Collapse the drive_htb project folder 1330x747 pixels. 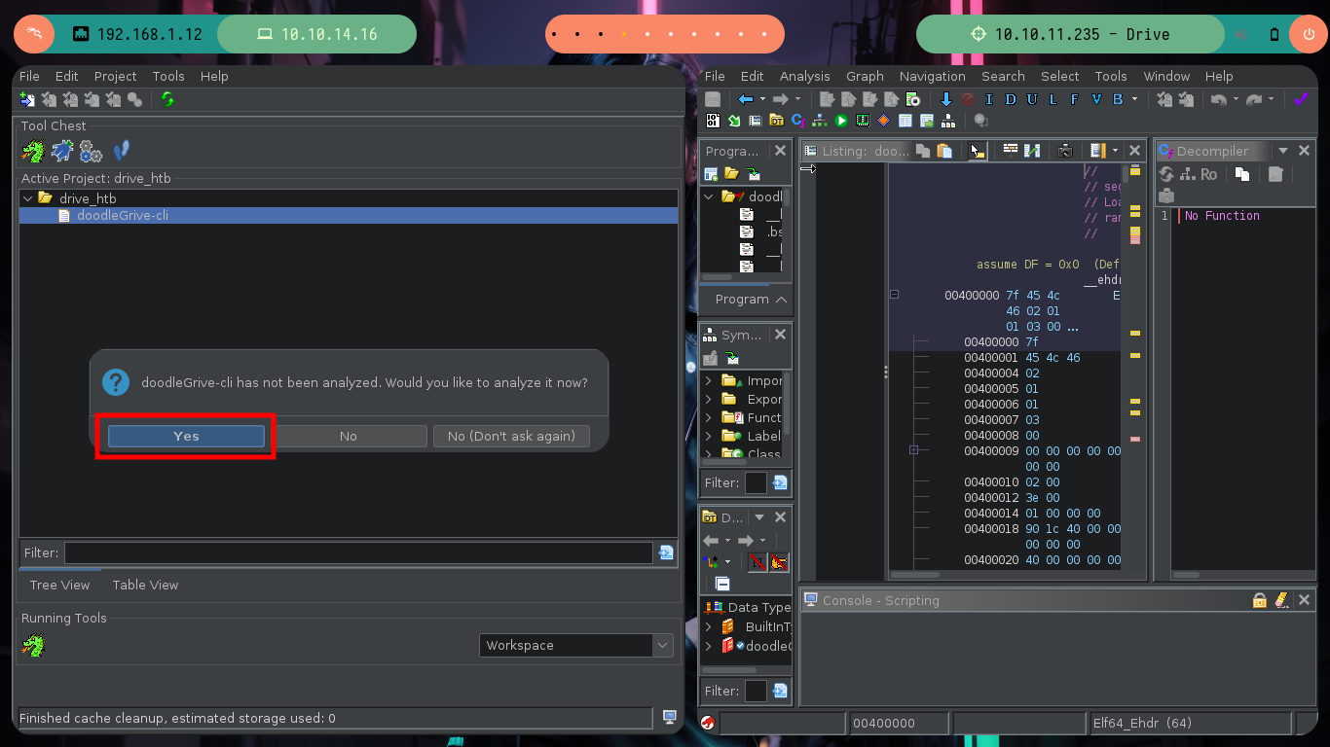coord(27,198)
